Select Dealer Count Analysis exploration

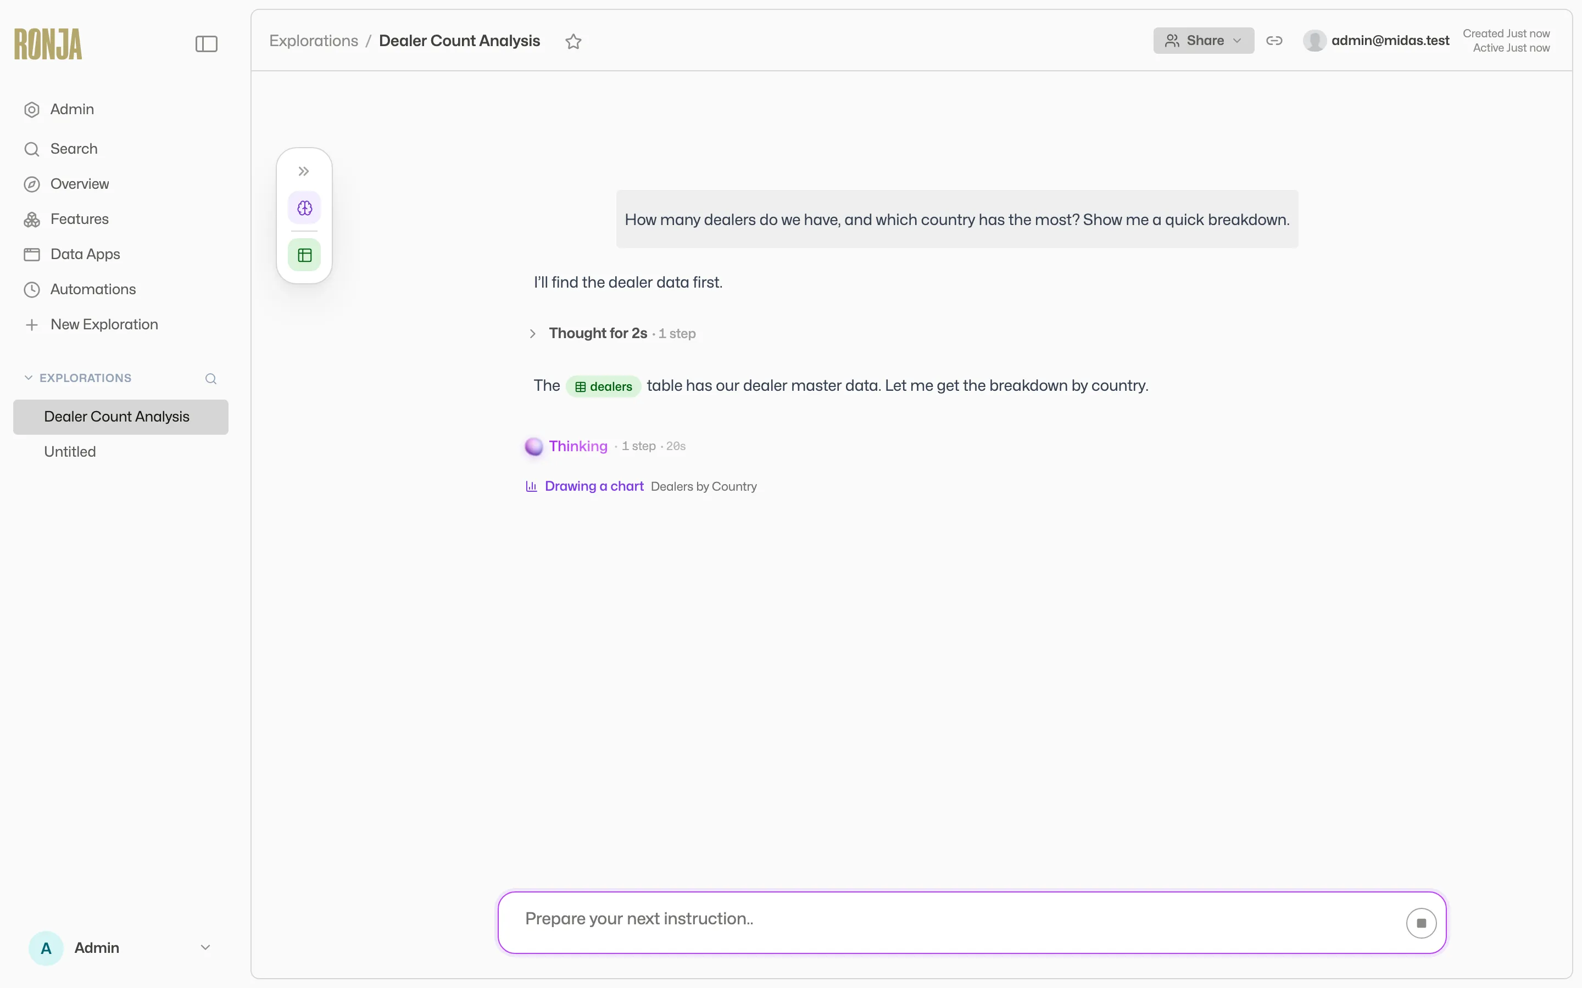coord(121,417)
